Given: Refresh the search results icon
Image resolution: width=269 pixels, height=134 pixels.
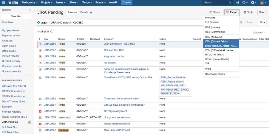Looking at the screenshot, I should tap(52, 32).
